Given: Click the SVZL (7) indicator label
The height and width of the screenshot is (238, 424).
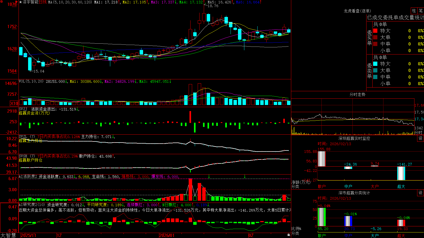Looking at the screenshot, I should 27,137.
